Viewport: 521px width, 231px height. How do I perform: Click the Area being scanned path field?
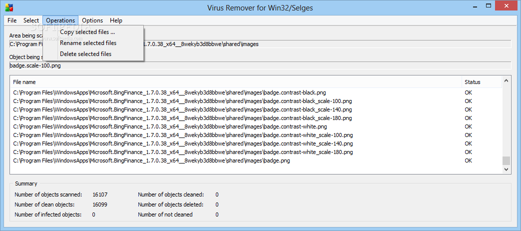click(x=260, y=44)
